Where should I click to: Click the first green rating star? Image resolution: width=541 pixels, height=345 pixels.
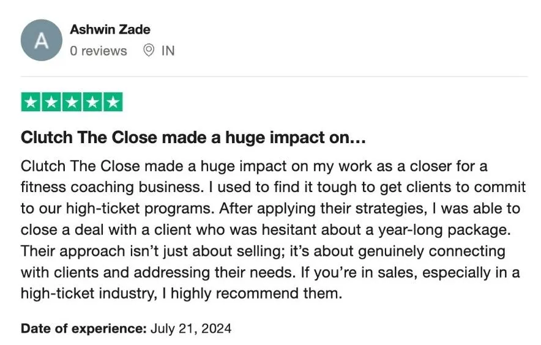31,102
